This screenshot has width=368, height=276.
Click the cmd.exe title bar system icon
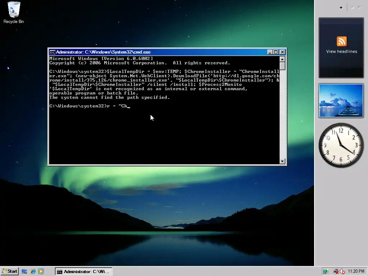click(x=52, y=52)
